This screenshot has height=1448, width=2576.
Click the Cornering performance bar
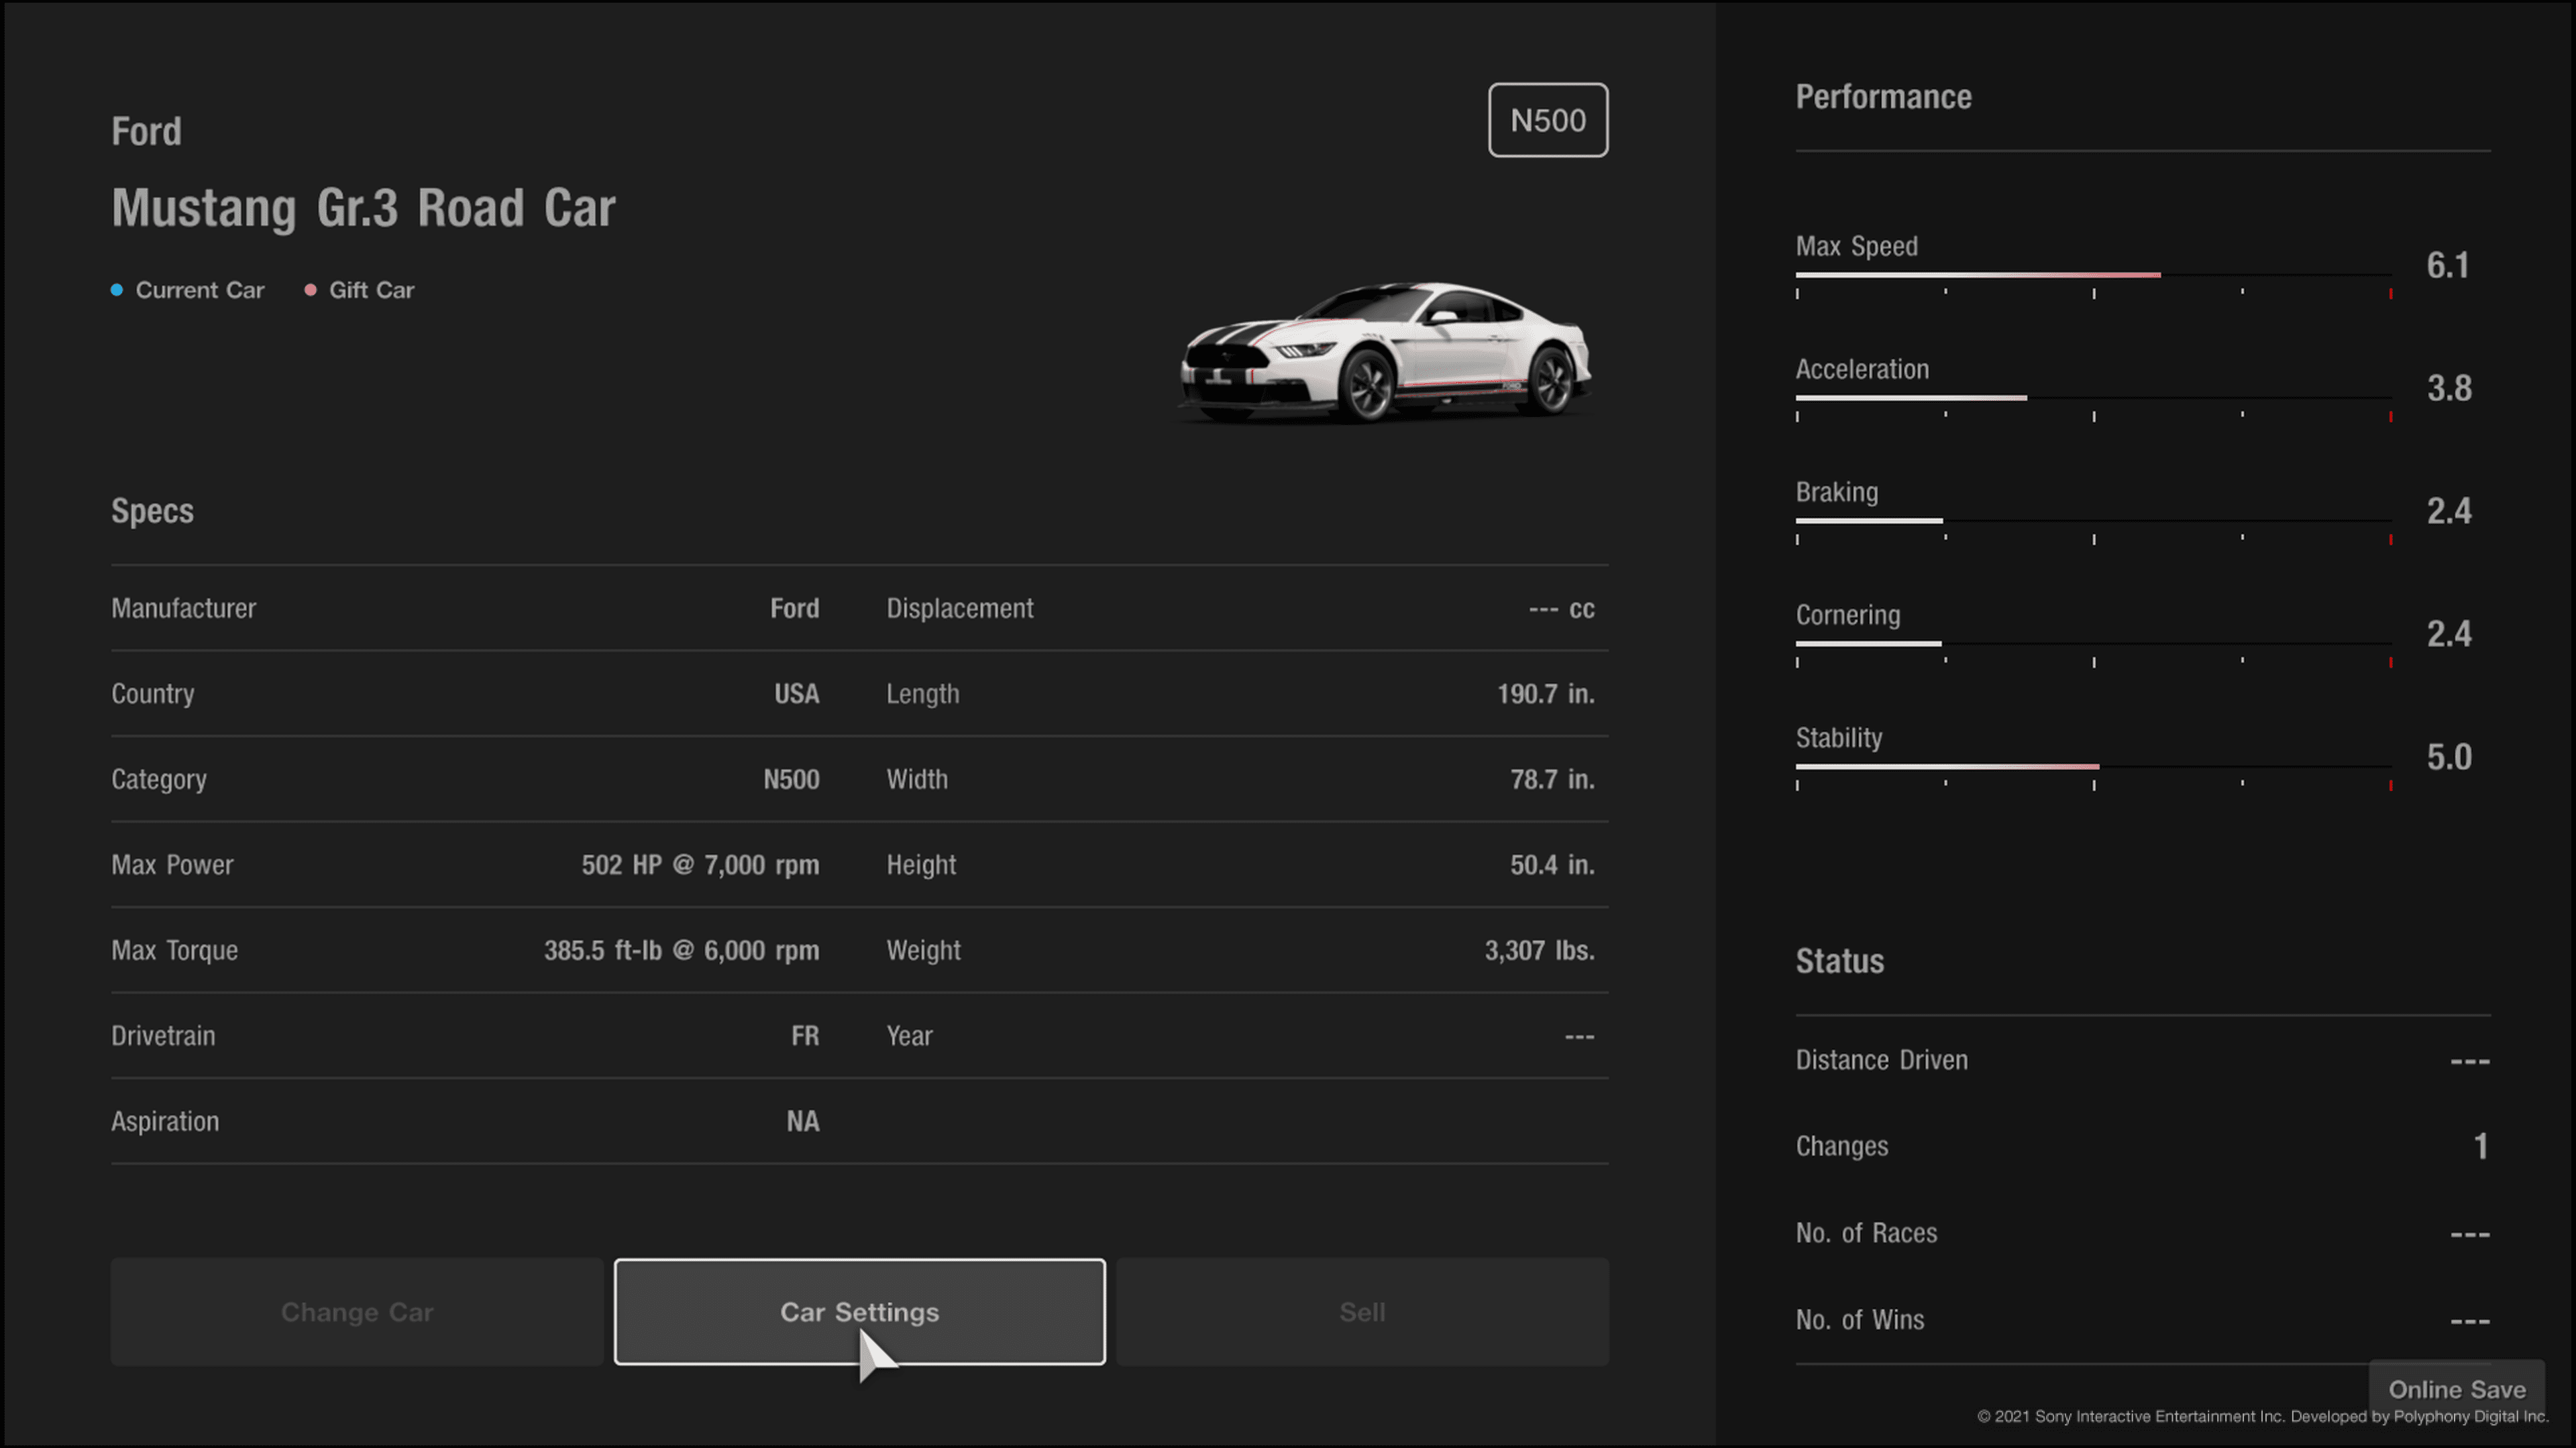click(x=2093, y=644)
